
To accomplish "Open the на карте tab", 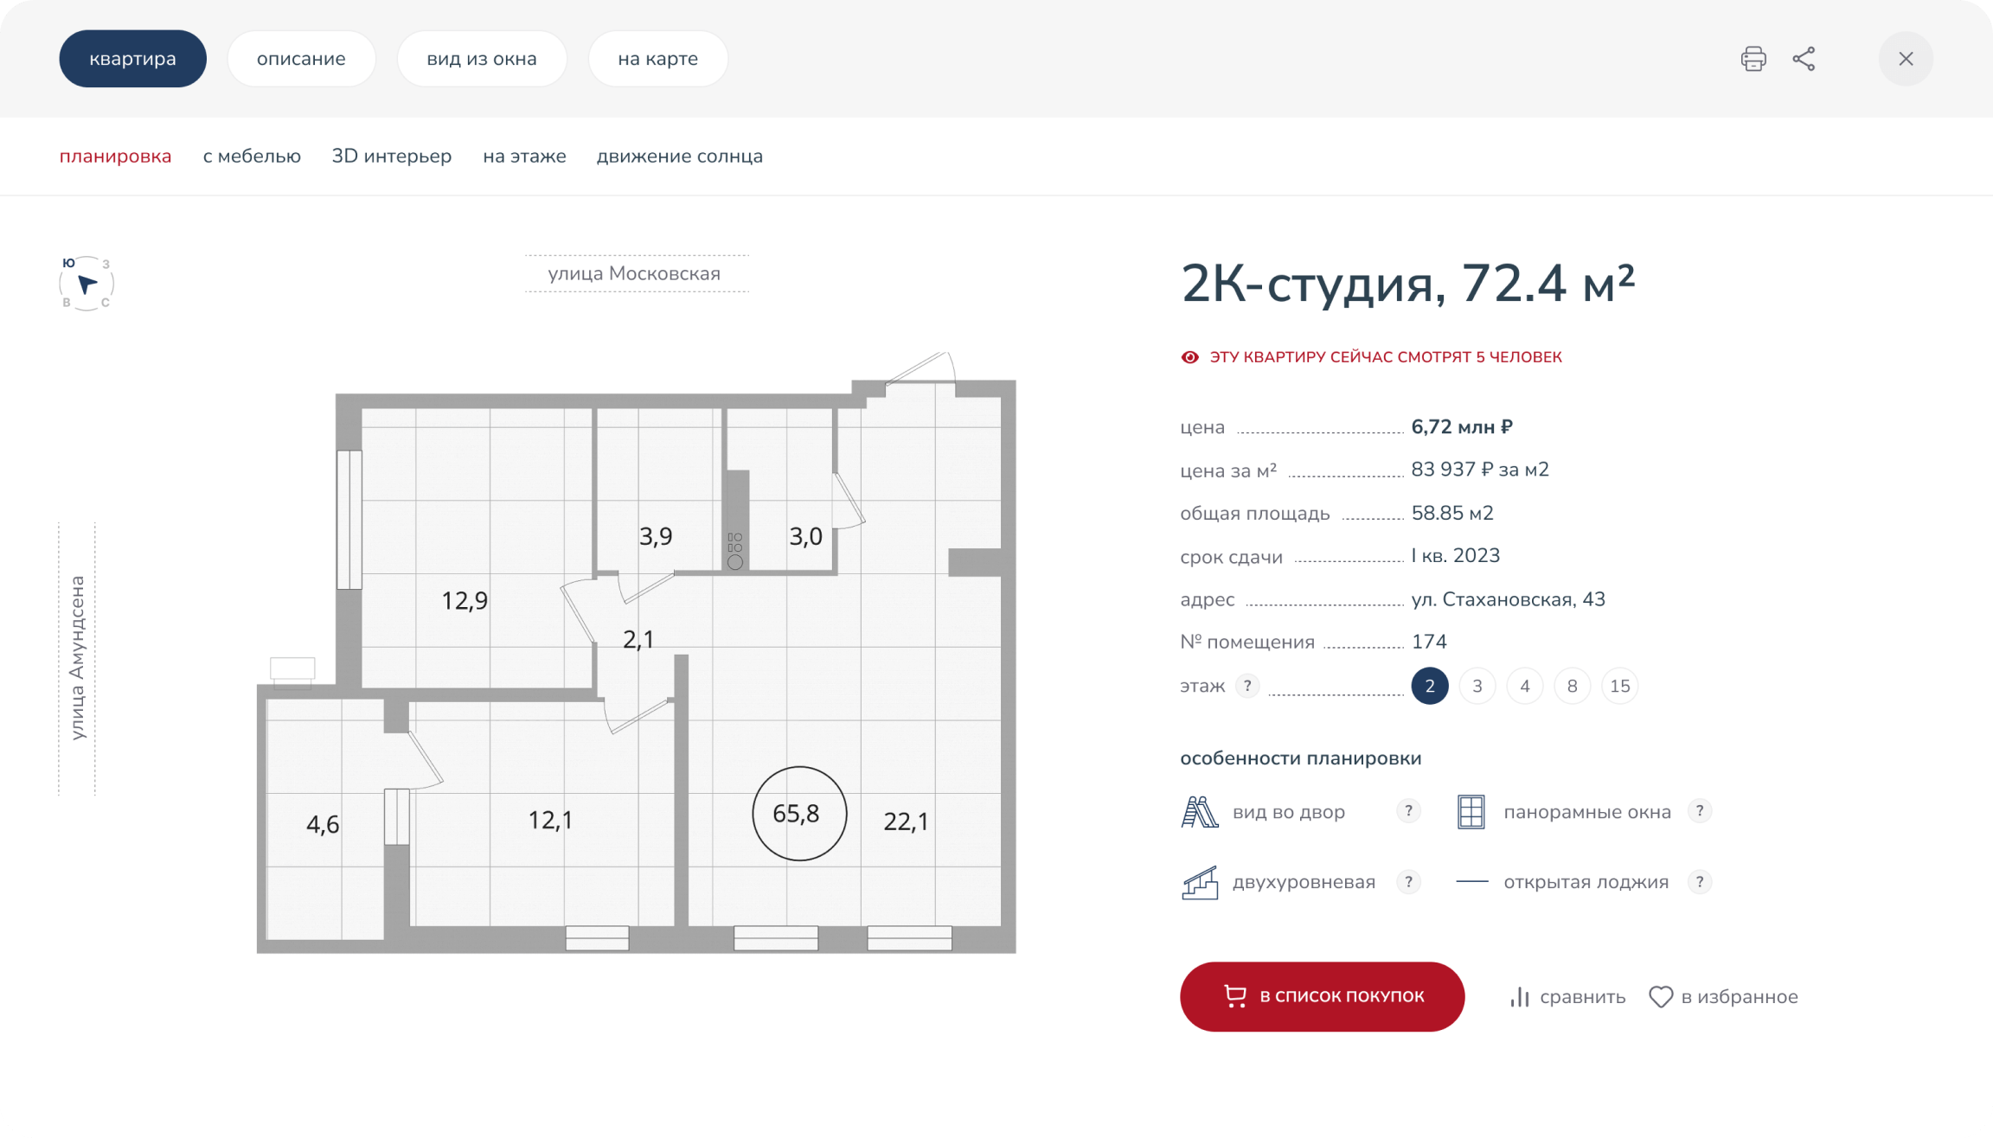I will [x=657, y=59].
